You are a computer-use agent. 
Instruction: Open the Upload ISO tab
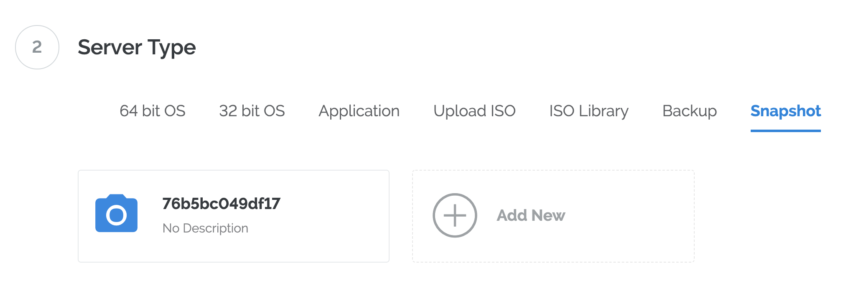(474, 111)
